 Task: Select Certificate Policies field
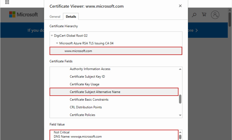[82, 115]
